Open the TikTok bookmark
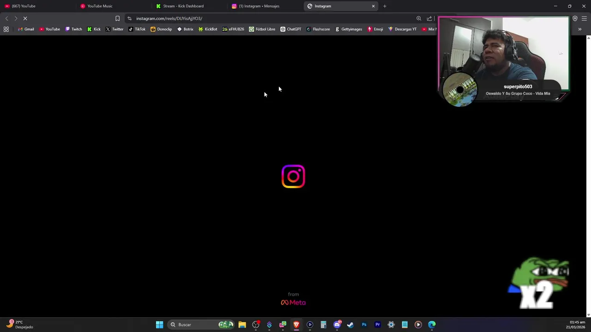This screenshot has height=332, width=591. click(x=137, y=29)
